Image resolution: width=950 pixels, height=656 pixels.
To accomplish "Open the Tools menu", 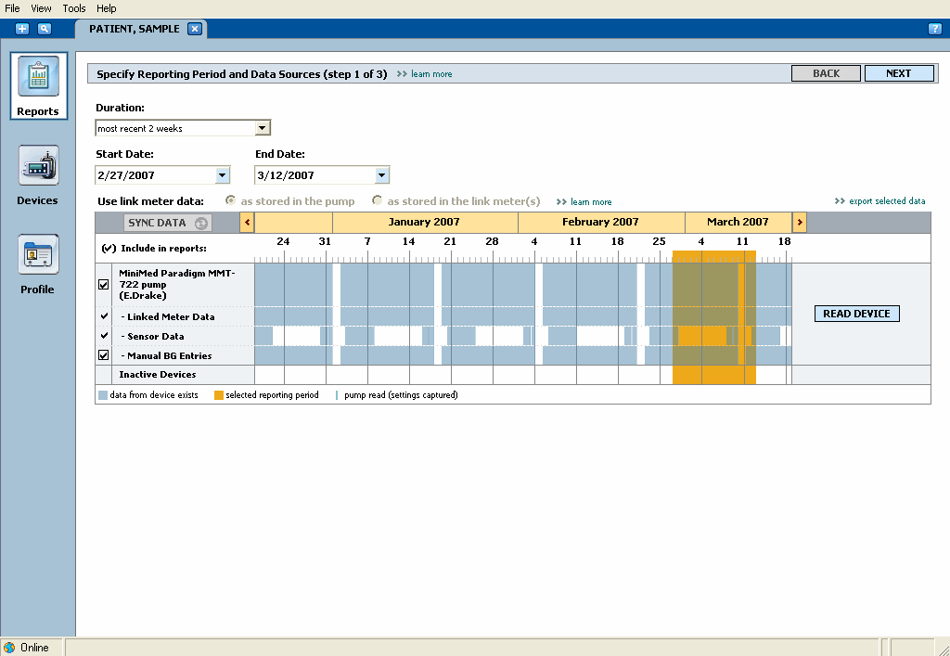I will click(x=74, y=8).
